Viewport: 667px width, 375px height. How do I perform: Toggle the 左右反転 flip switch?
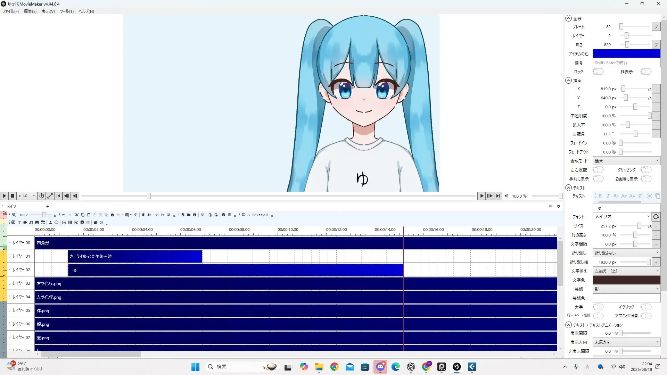point(598,170)
